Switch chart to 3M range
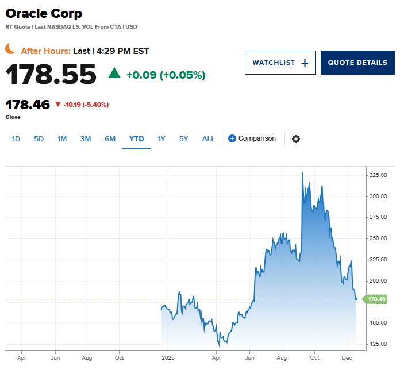Screen dimensions: 404x370 86,139
